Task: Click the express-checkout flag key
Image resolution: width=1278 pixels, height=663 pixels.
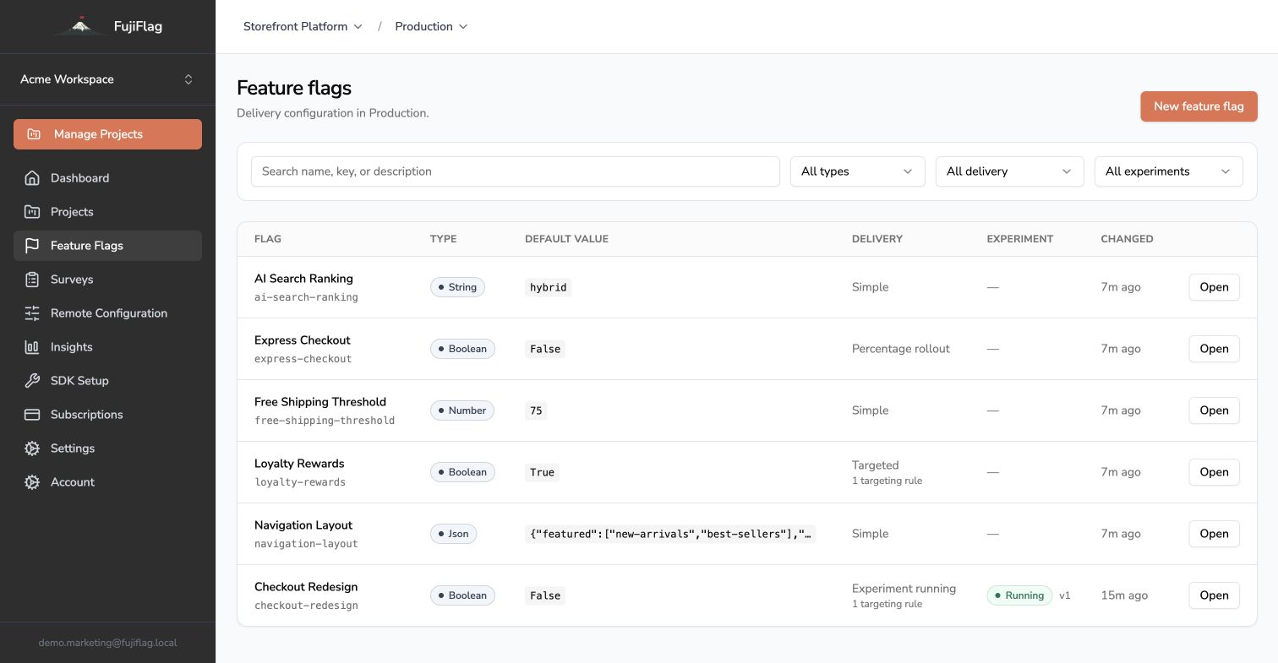Action: (x=303, y=359)
